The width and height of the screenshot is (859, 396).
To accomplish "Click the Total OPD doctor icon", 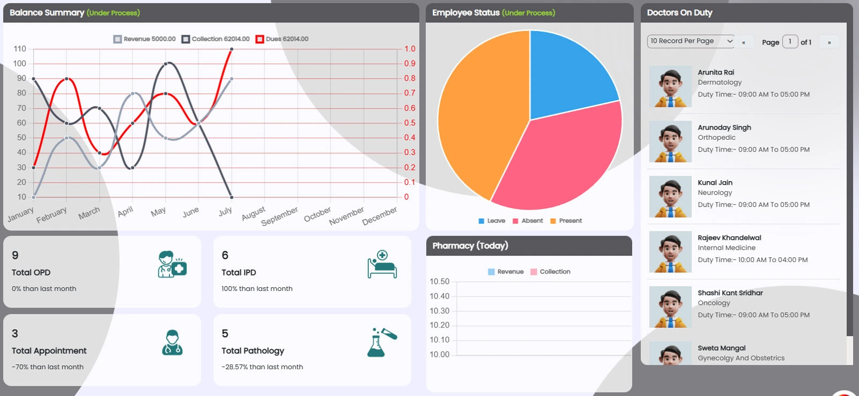I will pyautogui.click(x=172, y=264).
